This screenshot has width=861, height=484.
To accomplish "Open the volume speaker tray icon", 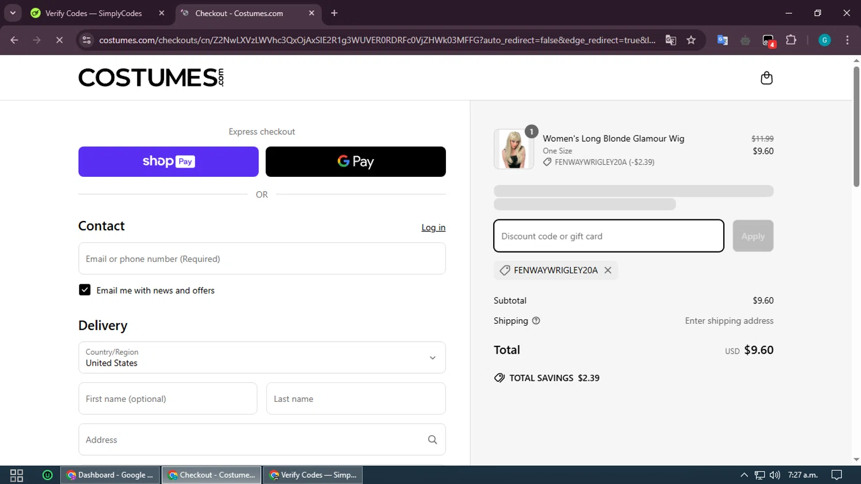I will [x=775, y=475].
